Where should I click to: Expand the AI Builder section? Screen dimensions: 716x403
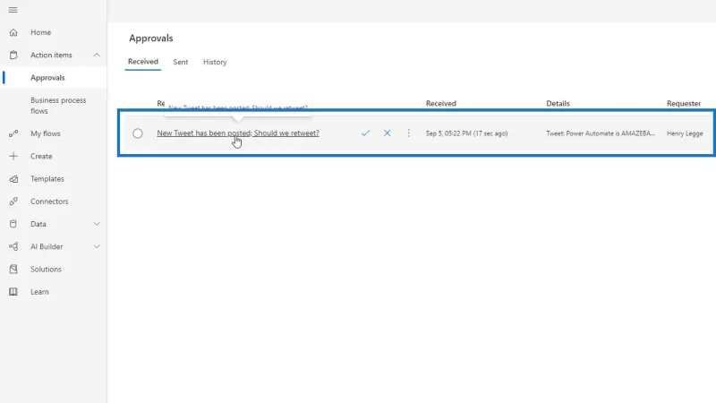pyautogui.click(x=97, y=247)
